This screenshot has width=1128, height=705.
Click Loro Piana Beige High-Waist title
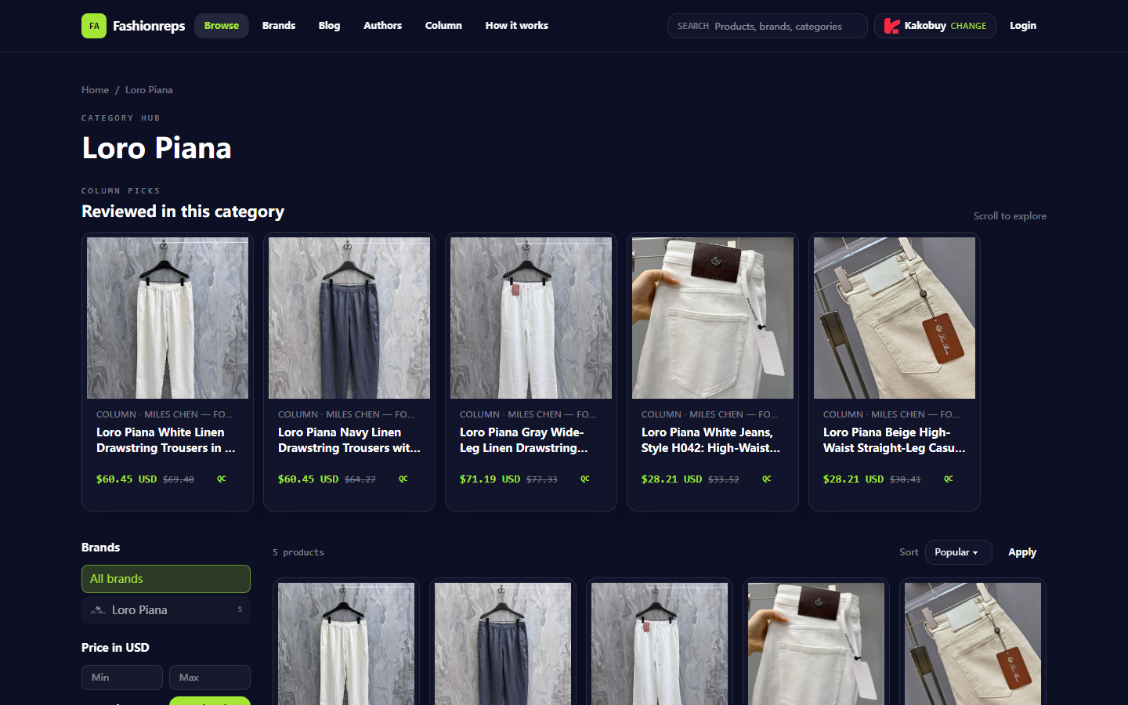coord(895,440)
